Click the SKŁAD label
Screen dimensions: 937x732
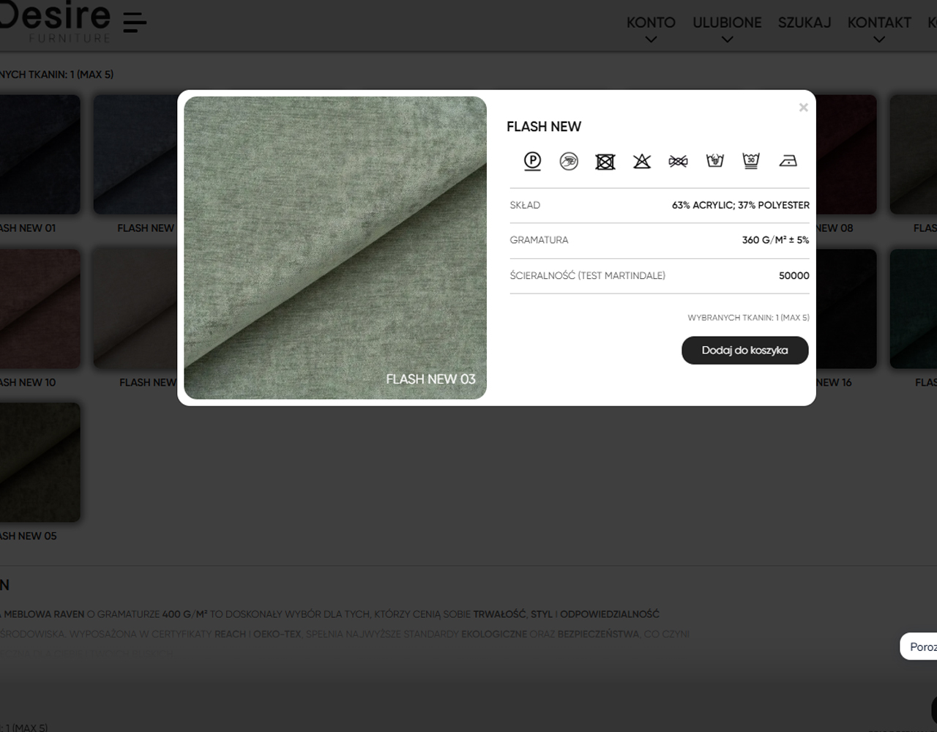coord(525,205)
